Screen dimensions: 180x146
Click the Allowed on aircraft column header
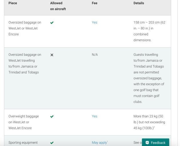pyautogui.click(x=58, y=6)
